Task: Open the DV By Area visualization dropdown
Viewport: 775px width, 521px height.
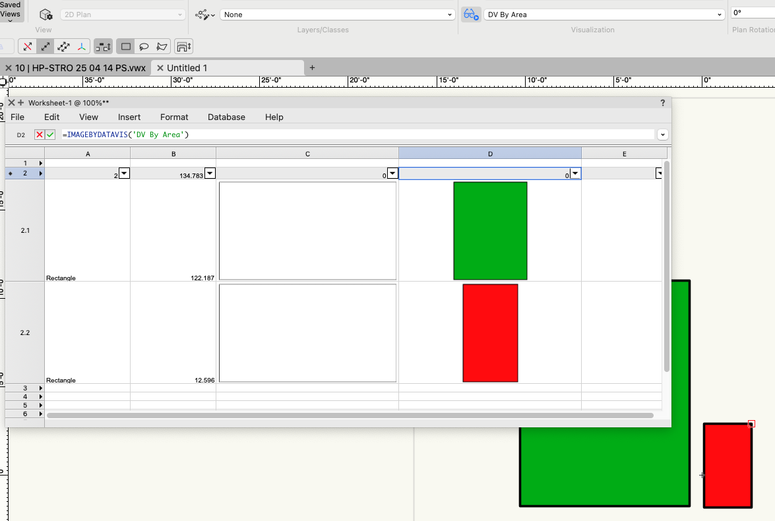Action: pyautogui.click(x=604, y=15)
